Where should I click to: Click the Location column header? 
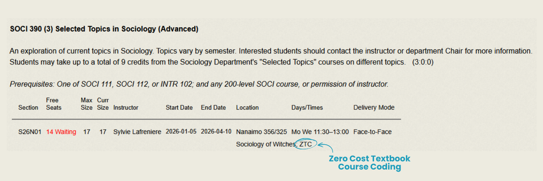tap(247, 108)
